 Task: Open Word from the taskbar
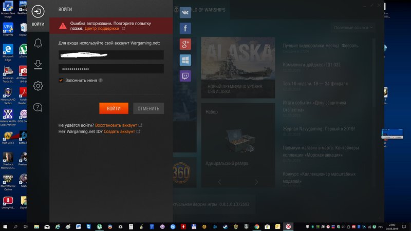click(x=79, y=226)
